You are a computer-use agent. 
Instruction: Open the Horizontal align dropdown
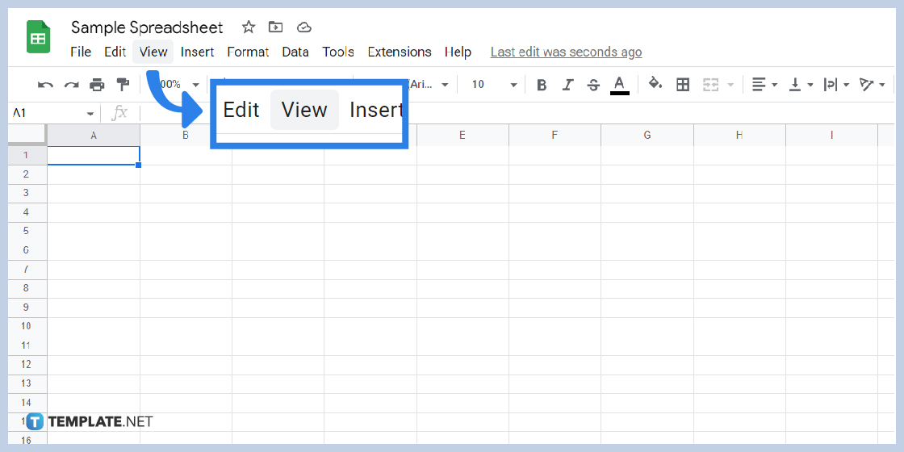tap(764, 85)
